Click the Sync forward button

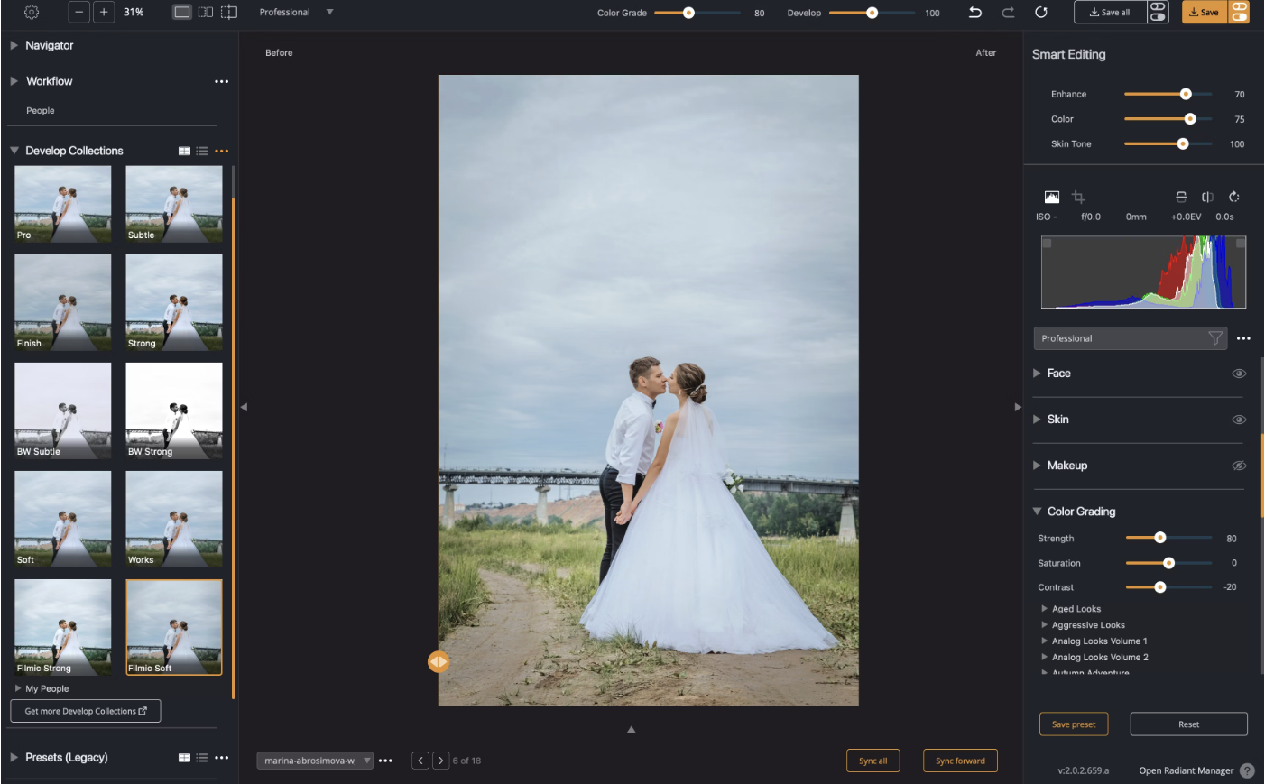point(960,761)
